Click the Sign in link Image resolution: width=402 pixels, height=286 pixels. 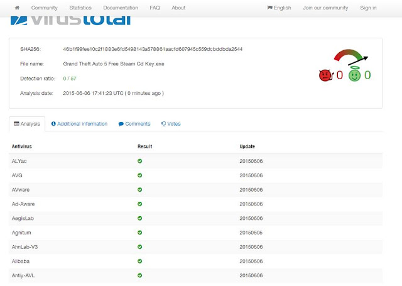point(368,8)
